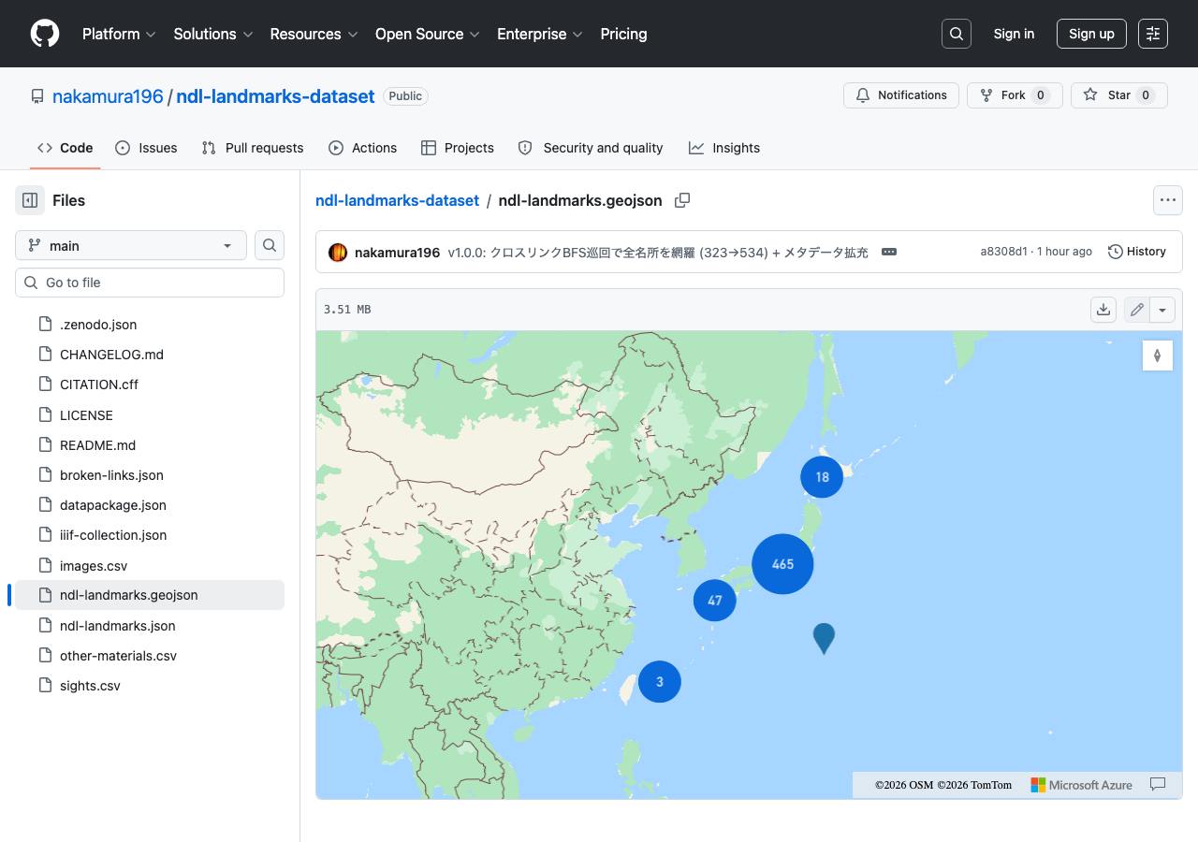This screenshot has height=842, width=1198.
Task: Open README.md in file tree
Action: click(150, 445)
